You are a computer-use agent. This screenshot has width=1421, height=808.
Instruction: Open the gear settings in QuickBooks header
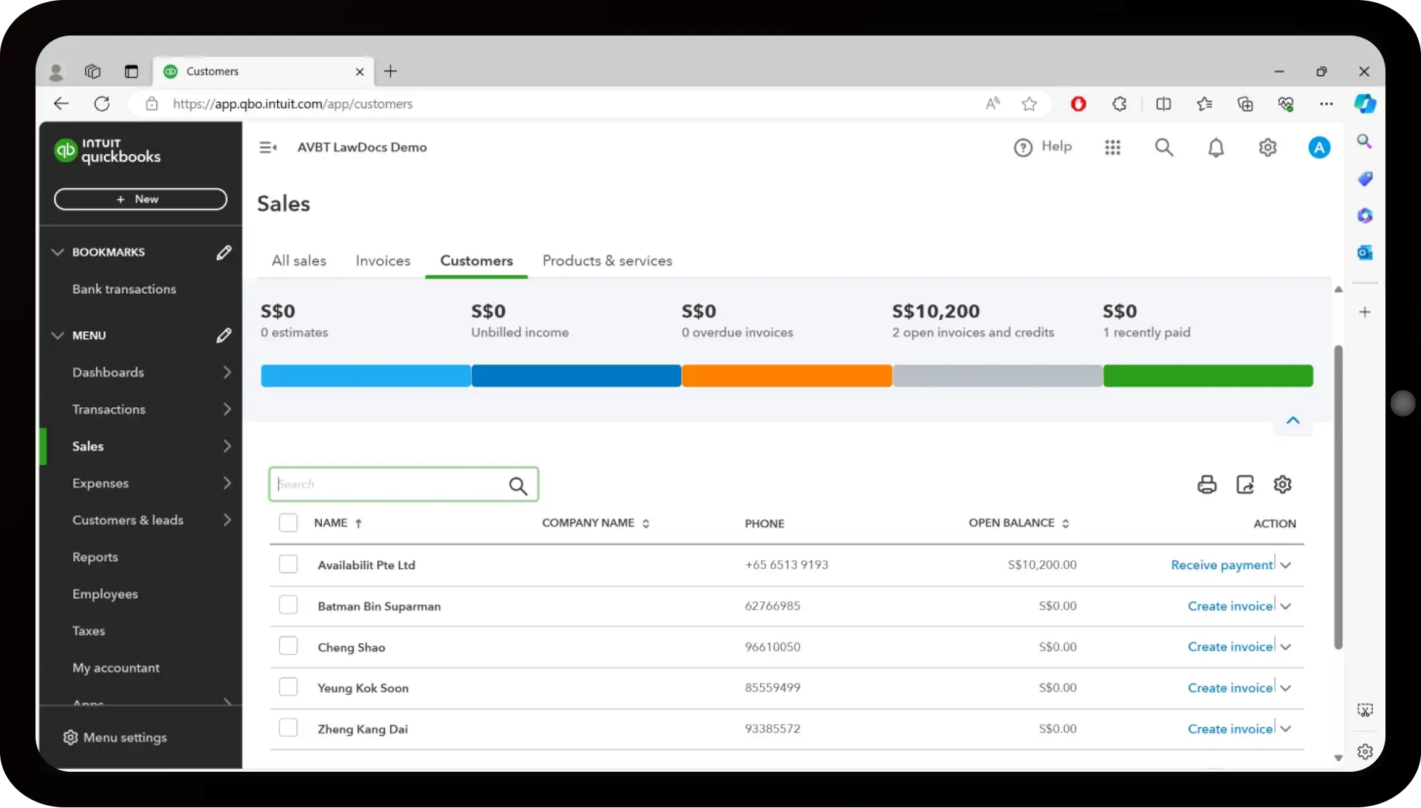tap(1268, 147)
